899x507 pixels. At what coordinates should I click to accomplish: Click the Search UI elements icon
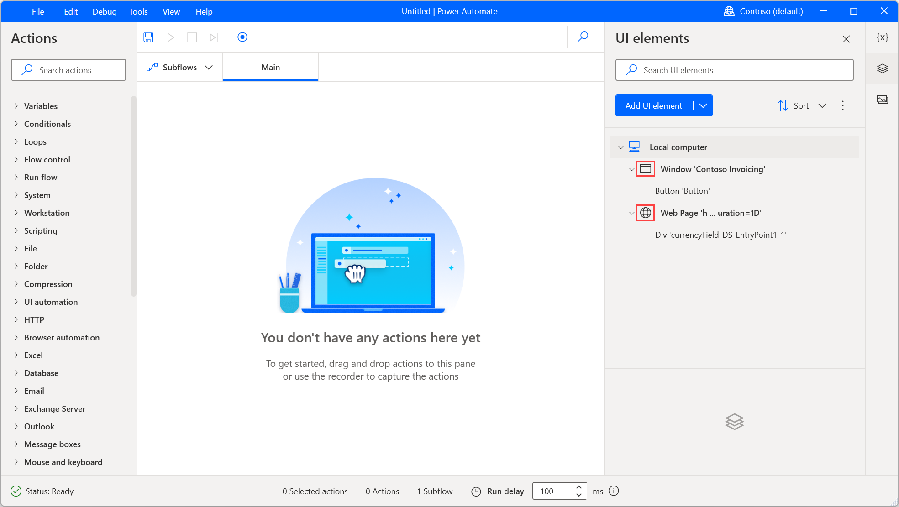[x=631, y=70]
